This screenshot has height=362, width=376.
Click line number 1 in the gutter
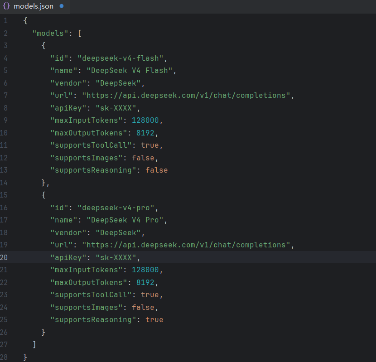(5, 21)
